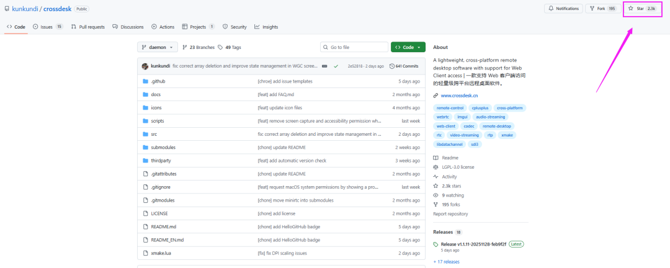This screenshot has width=670, height=268.
Task: Click the branches icon showing 23 Branches
Action: coord(185,47)
